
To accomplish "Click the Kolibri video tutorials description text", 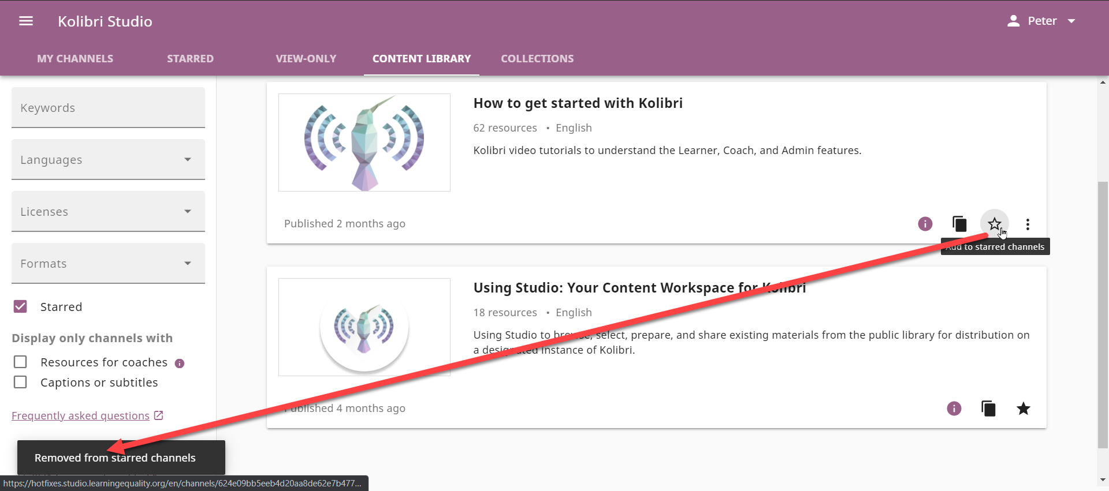I will 667,151.
